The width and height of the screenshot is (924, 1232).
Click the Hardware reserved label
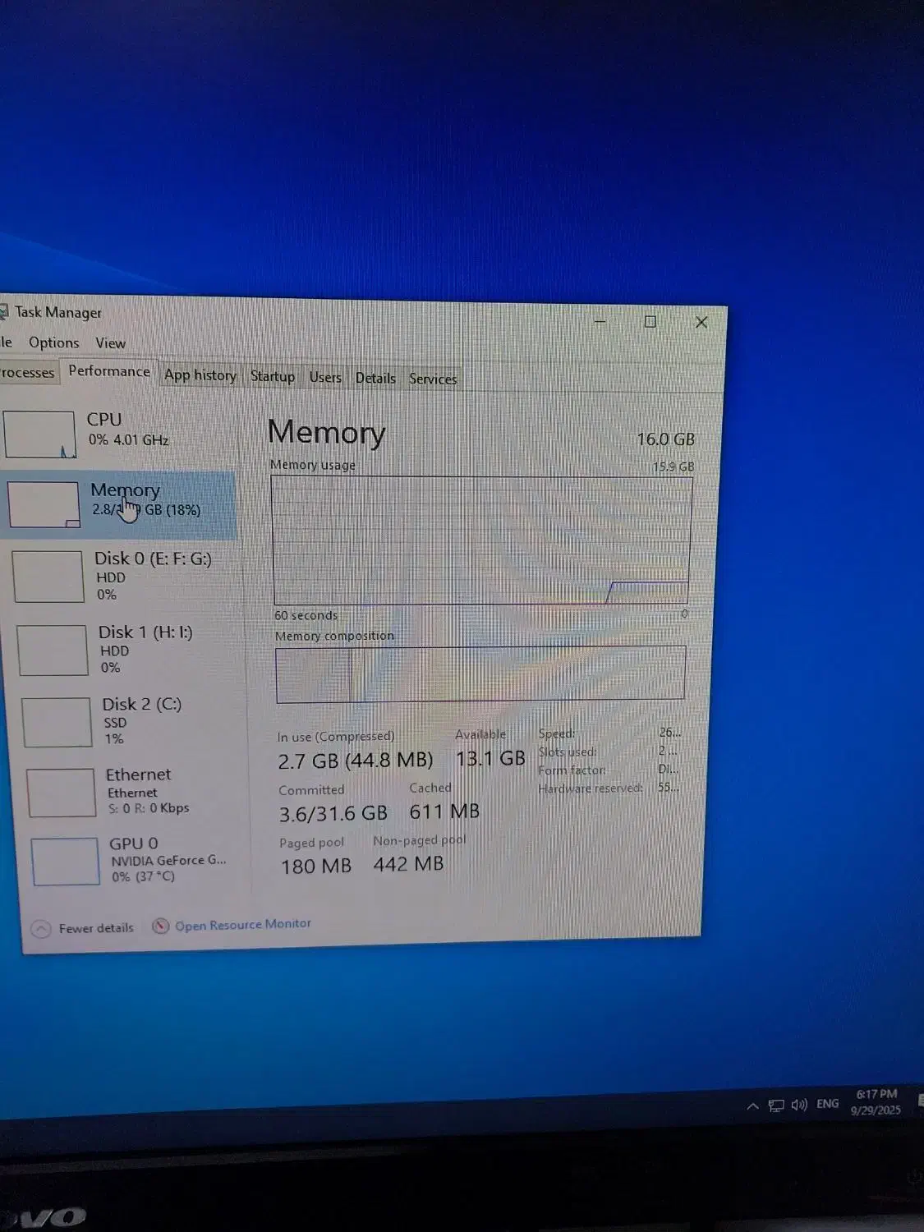[591, 788]
